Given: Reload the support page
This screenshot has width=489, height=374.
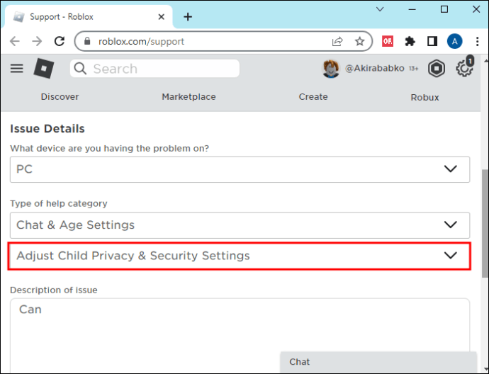Looking at the screenshot, I should click(60, 41).
